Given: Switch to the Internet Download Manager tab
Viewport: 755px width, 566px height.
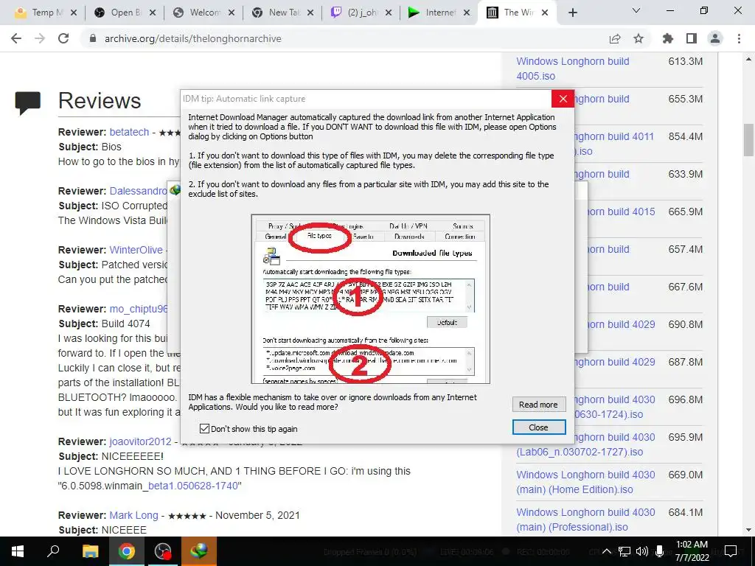Looking at the screenshot, I should [435, 13].
